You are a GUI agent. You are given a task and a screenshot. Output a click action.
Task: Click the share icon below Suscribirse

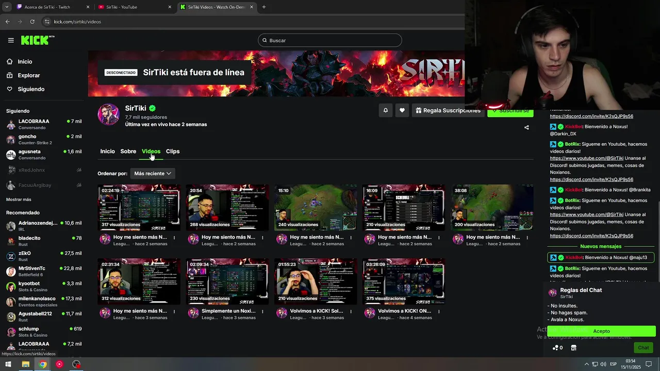point(526,127)
